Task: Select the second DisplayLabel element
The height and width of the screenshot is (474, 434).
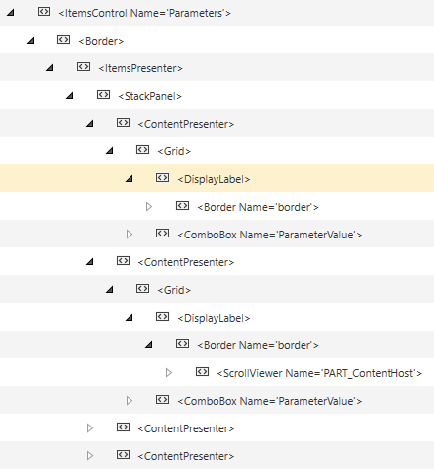Action: click(214, 318)
